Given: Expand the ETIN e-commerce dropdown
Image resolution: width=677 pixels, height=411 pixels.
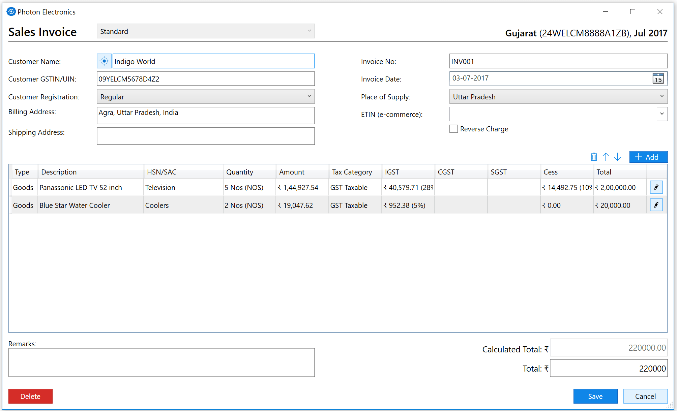Looking at the screenshot, I should [x=558, y=114].
